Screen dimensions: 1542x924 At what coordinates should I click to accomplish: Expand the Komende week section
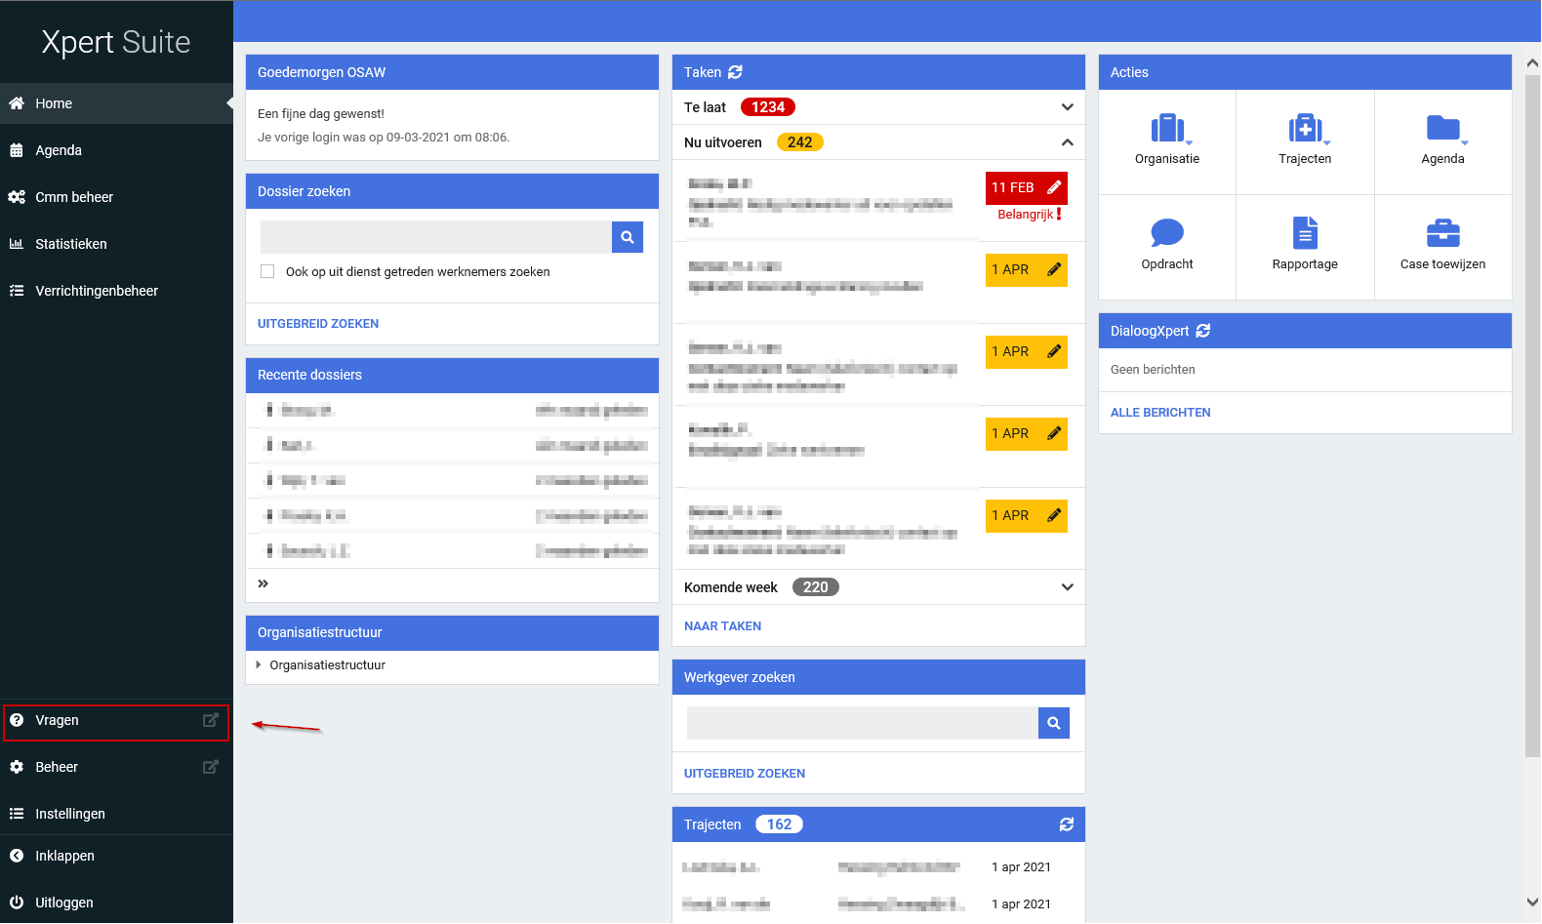click(1067, 587)
